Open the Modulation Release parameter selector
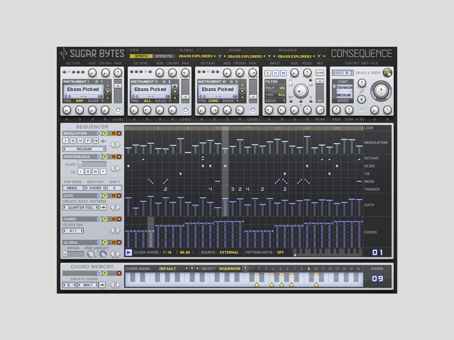Image resolution: width=454 pixels, height=340 pixels. click(x=84, y=149)
